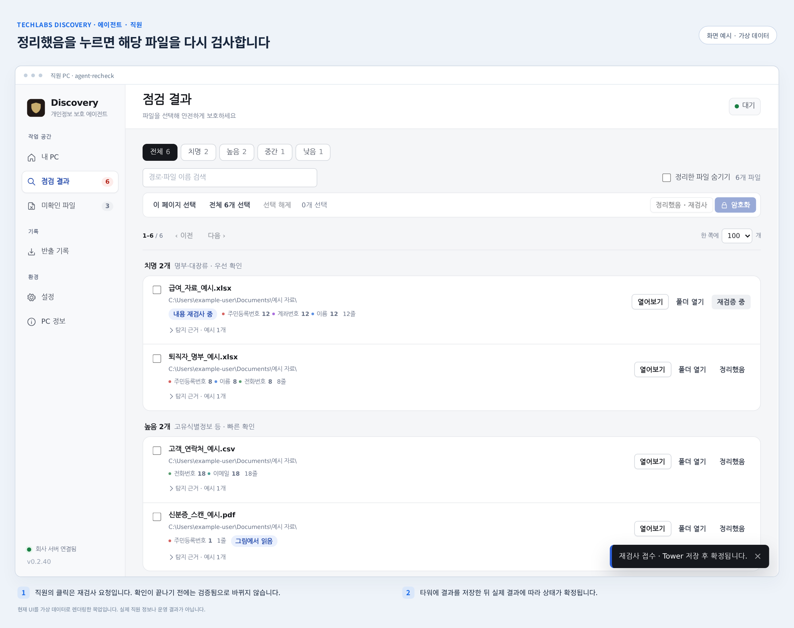Click the 다음 pagination link
794x628 pixels.
tap(216, 236)
